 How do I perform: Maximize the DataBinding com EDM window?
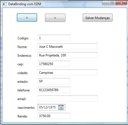(112, 3)
